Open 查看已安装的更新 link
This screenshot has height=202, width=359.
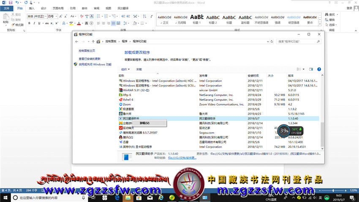coord(90,59)
